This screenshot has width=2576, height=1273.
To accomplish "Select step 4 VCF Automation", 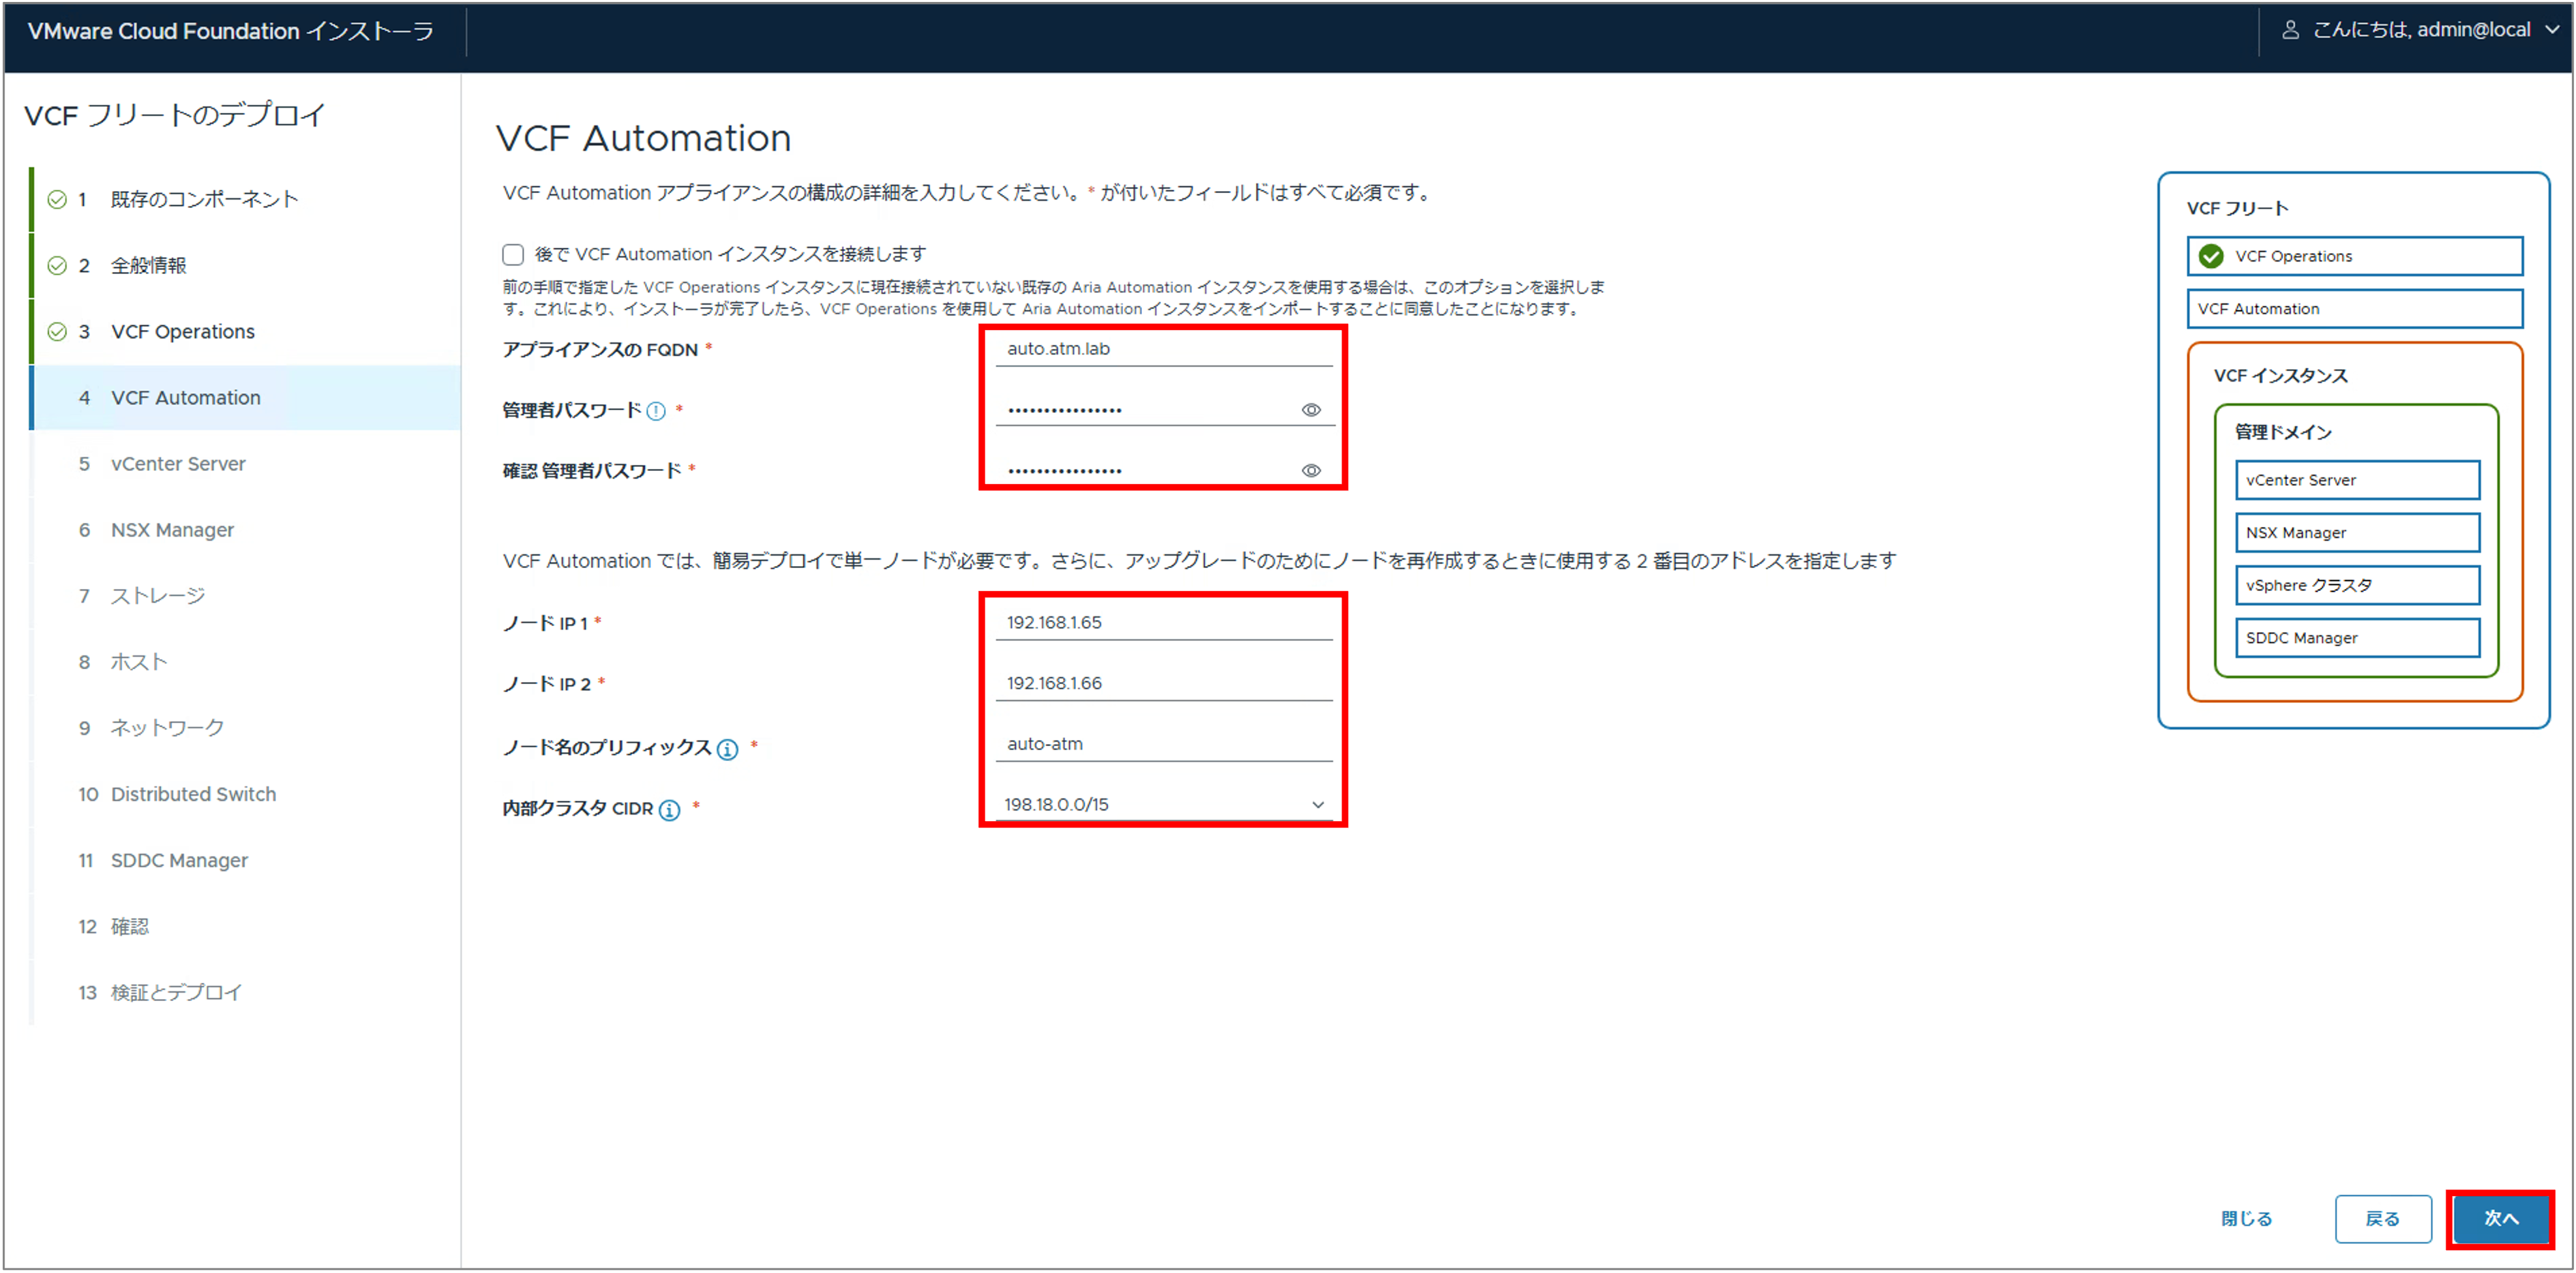I will 246,398.
